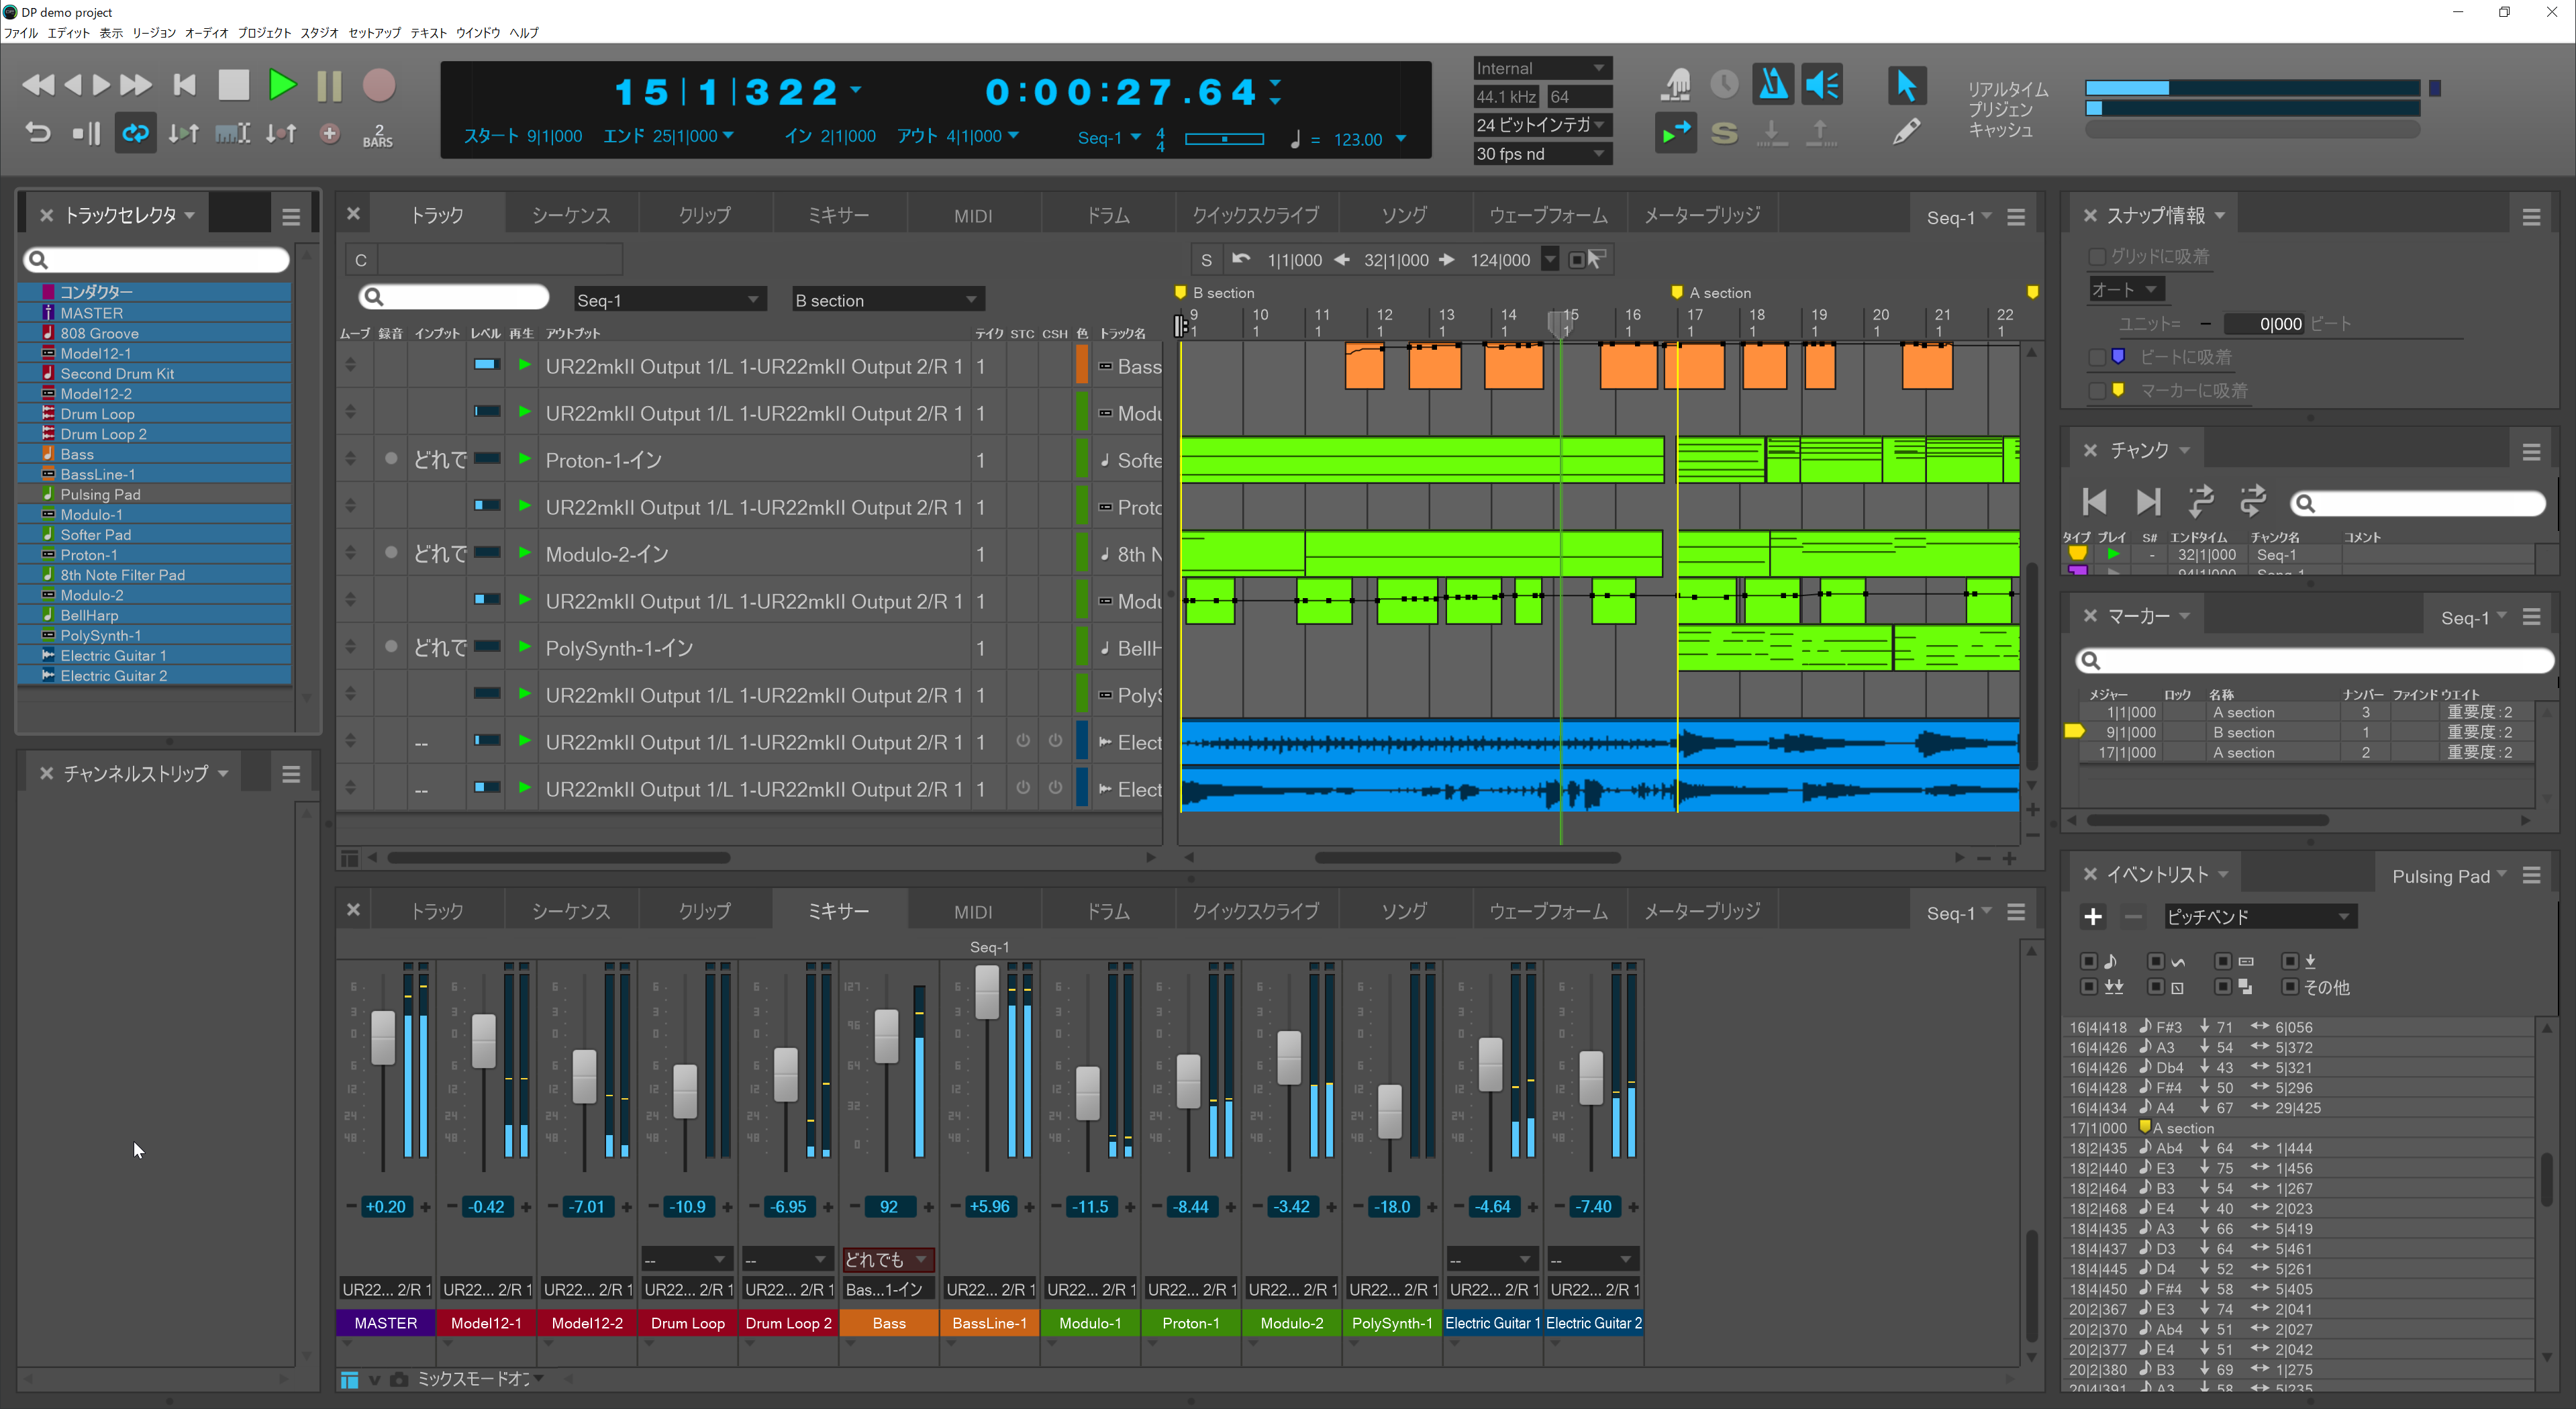Image resolution: width=2576 pixels, height=1409 pixels.
Task: Toggle record-enable dot on PolySynth-1-イン track
Action: 391,647
